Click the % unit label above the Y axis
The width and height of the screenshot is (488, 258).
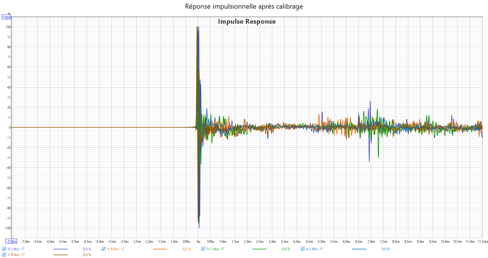9,14
